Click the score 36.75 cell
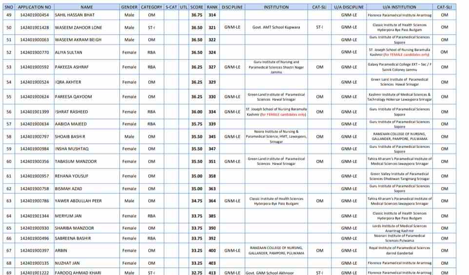This screenshot has height=275, width=469. 196,15
